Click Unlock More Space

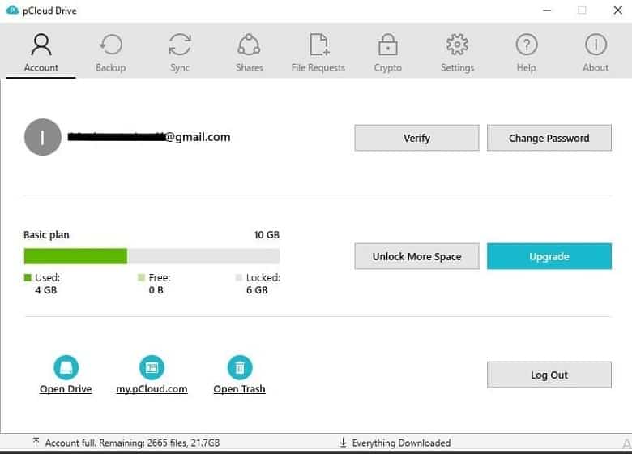click(x=416, y=256)
